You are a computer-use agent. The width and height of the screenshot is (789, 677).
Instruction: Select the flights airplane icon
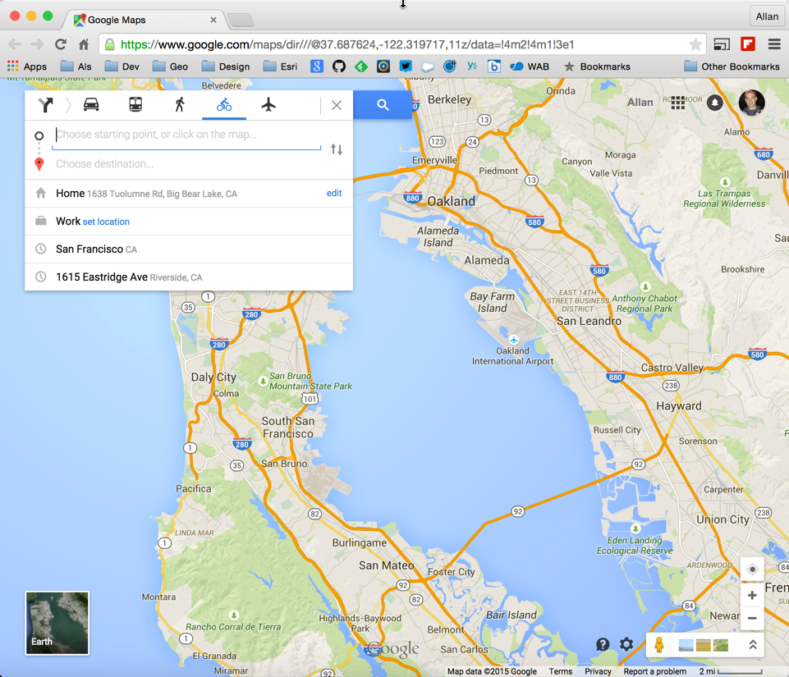[268, 104]
